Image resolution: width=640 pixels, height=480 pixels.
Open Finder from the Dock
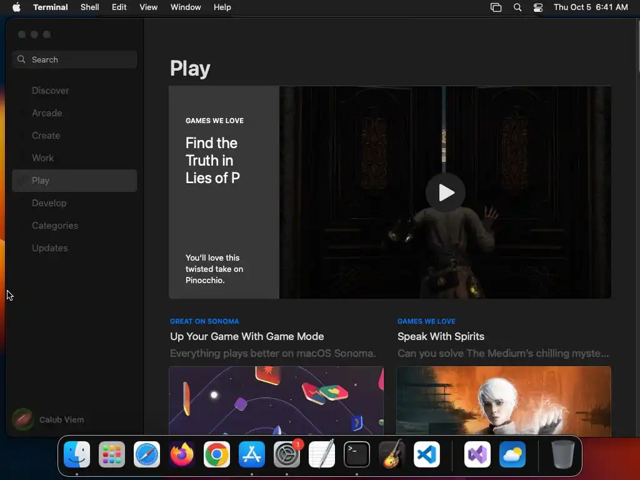coord(77,454)
